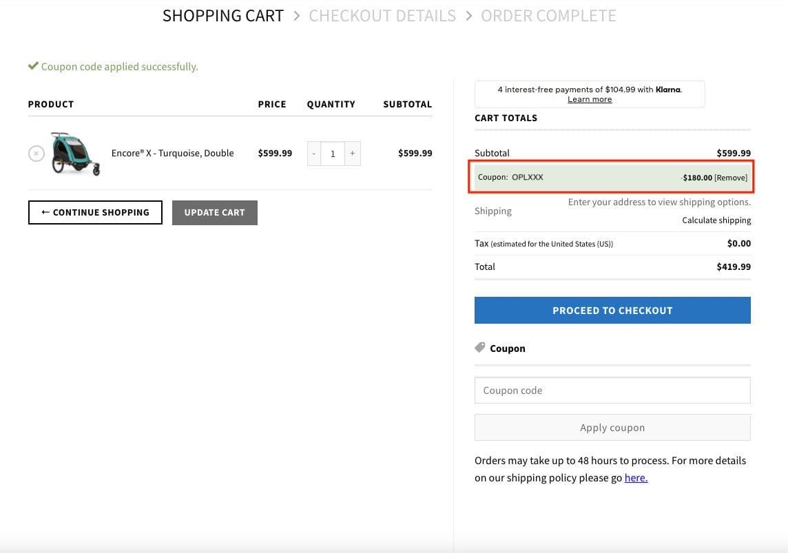Open the Encore X stroller product thumbnail
Image resolution: width=788 pixels, height=553 pixels.
[75, 153]
